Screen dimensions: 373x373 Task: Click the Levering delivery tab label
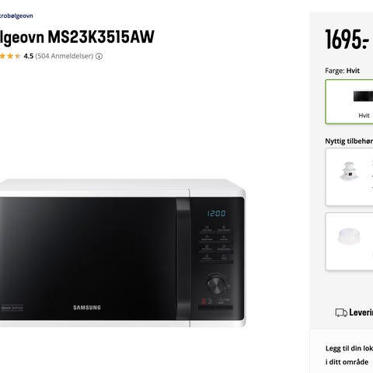[x=361, y=312]
